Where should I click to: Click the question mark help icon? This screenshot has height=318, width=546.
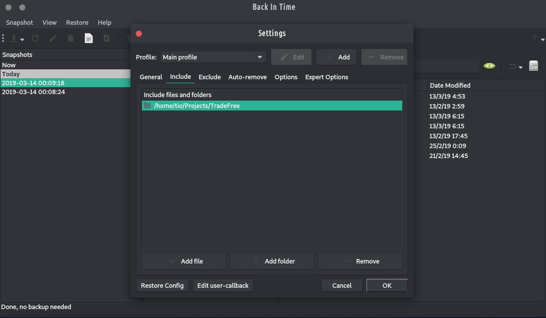tap(535, 38)
